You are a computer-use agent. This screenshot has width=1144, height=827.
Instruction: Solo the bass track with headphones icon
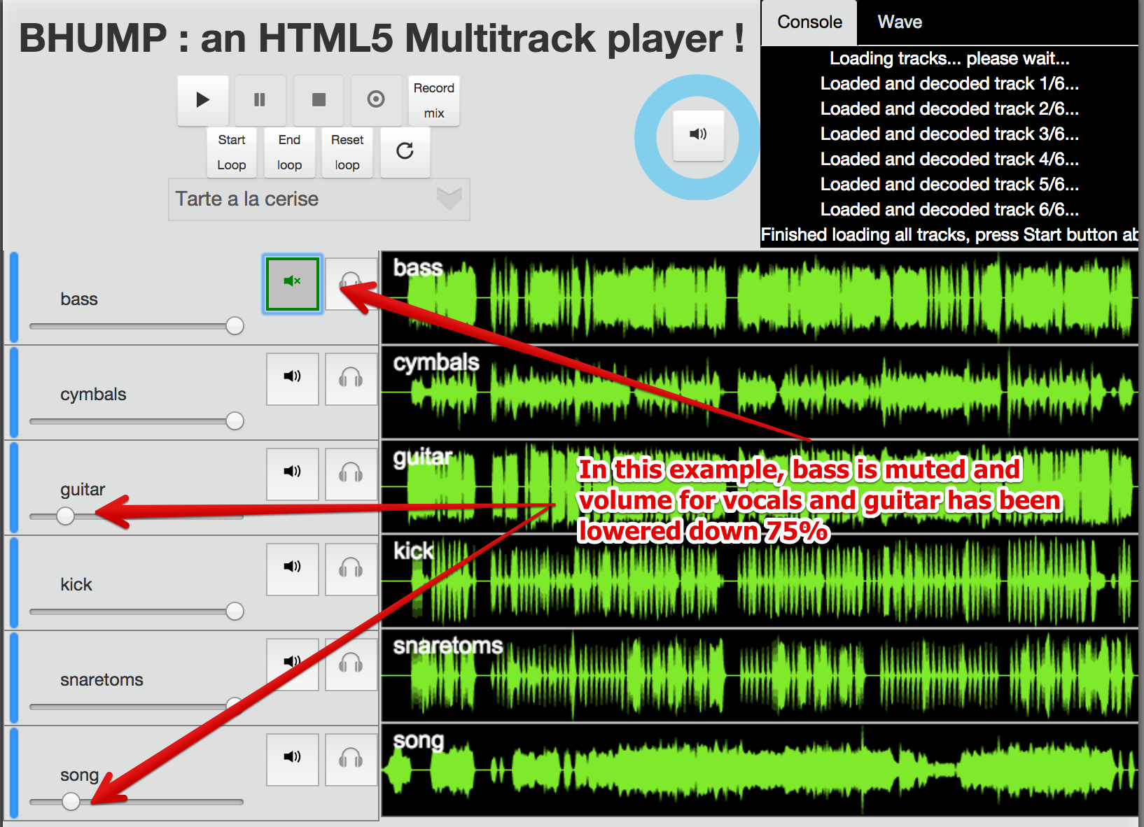click(x=351, y=283)
